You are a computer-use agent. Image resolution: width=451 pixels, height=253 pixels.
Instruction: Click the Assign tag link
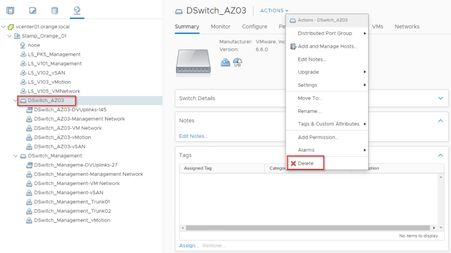(x=188, y=246)
